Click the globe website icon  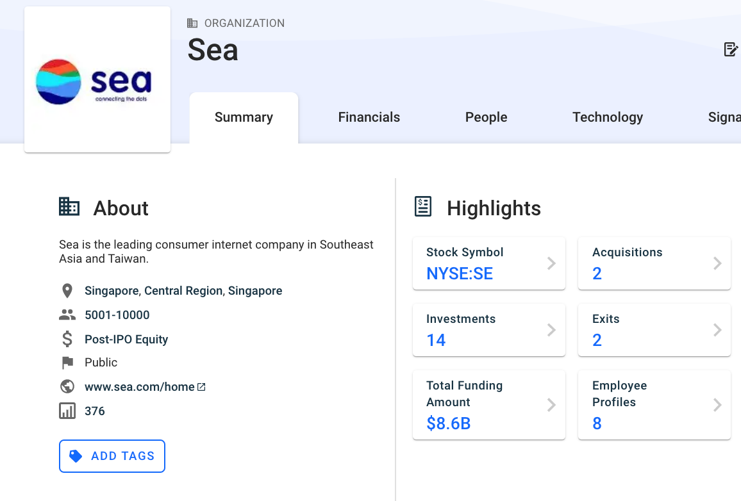tap(67, 386)
